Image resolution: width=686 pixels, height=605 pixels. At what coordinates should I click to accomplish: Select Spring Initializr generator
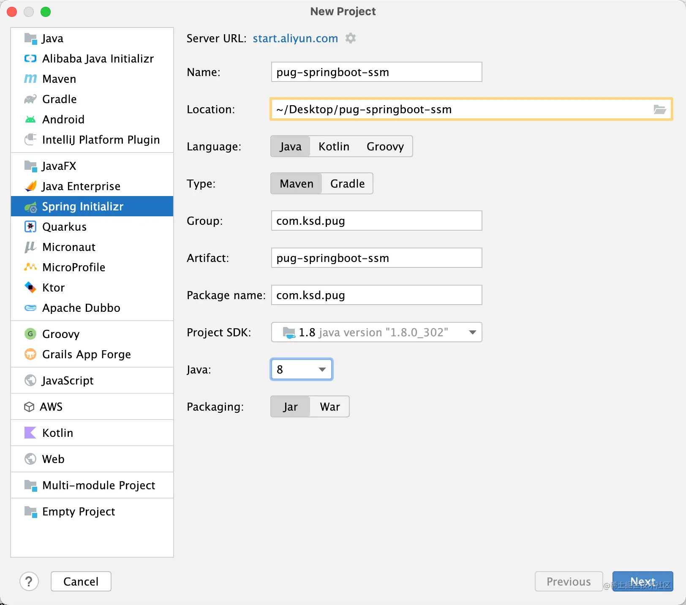click(92, 207)
